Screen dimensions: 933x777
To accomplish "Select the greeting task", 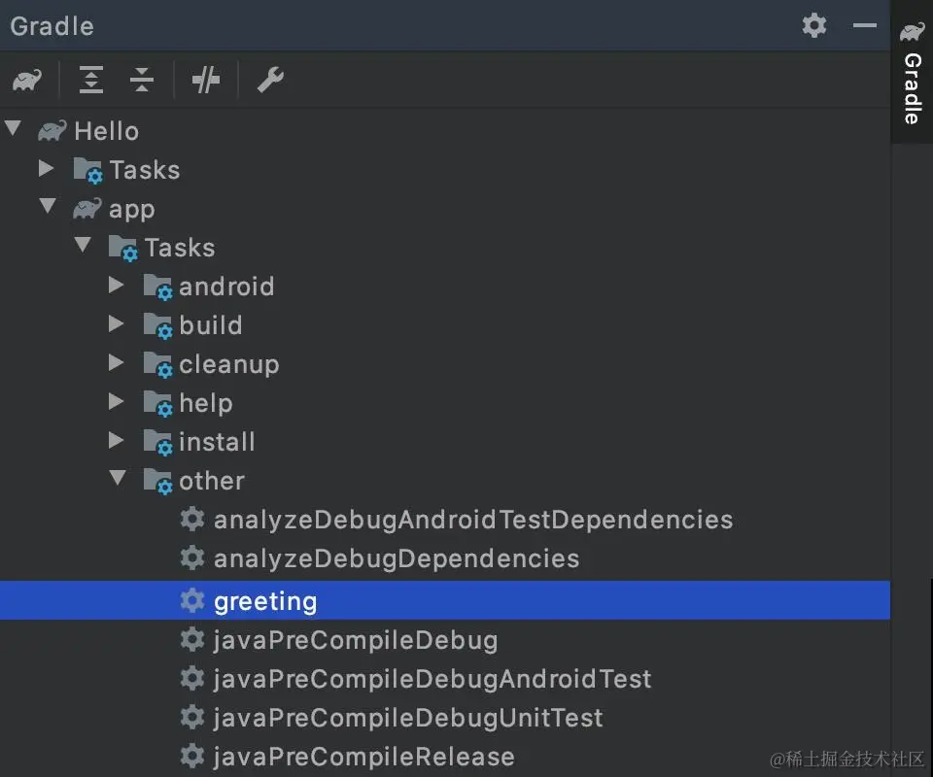I will 445,600.
